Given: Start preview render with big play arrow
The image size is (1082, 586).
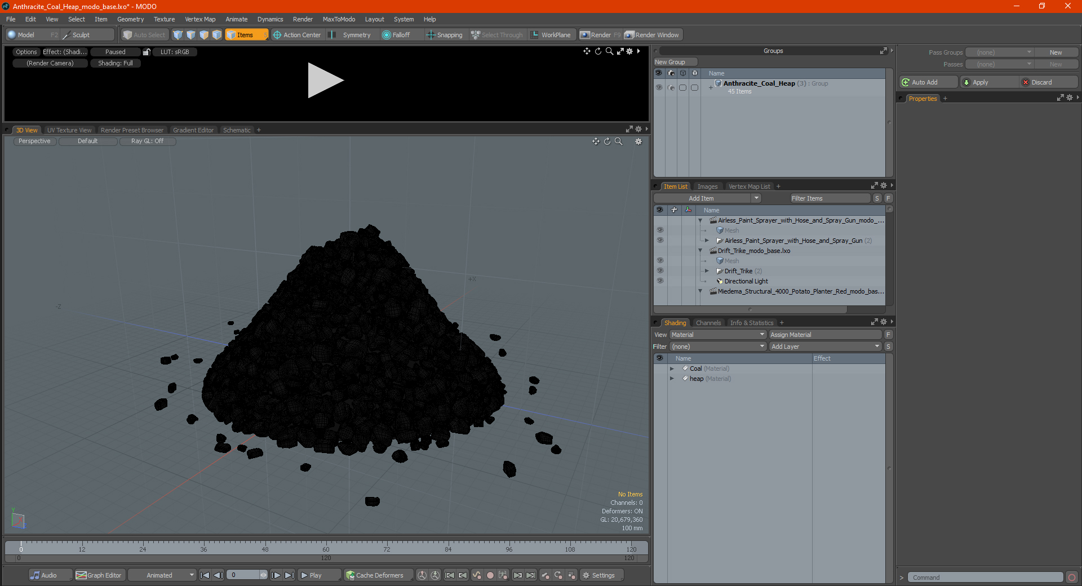Looking at the screenshot, I should pyautogui.click(x=325, y=81).
